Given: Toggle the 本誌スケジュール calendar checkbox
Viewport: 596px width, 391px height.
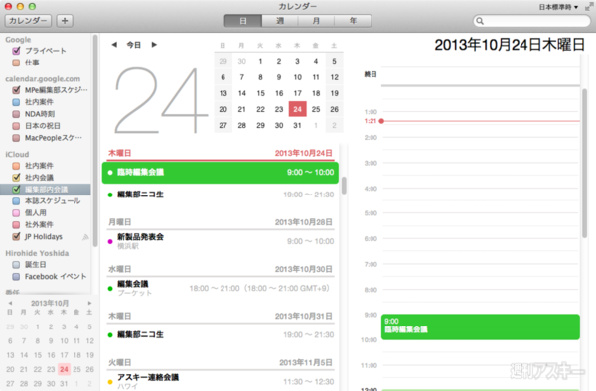Looking at the screenshot, I should tap(16, 201).
